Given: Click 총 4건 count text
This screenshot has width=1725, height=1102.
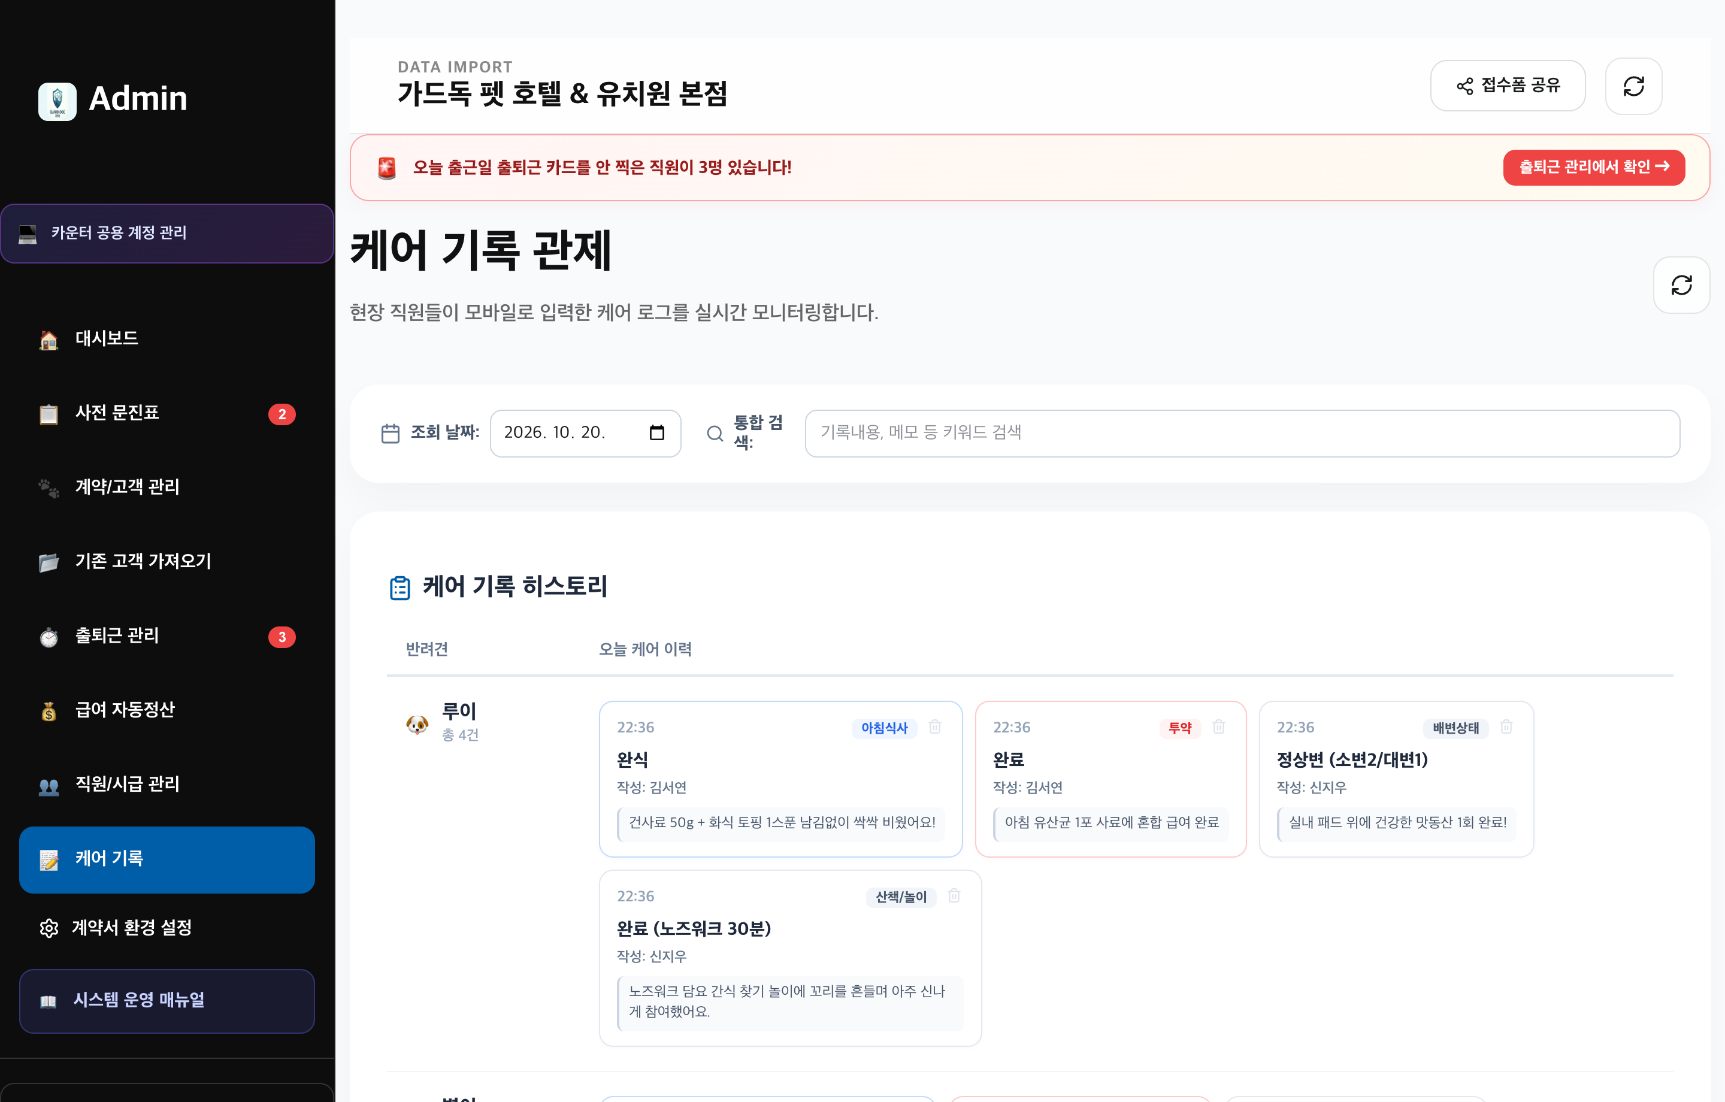Looking at the screenshot, I should click(460, 735).
